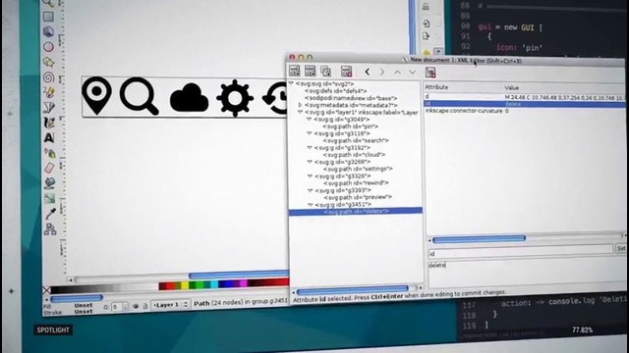Click the new text node icon in XML Editor
Screen dimensions: 629x353
pyautogui.click(x=310, y=71)
